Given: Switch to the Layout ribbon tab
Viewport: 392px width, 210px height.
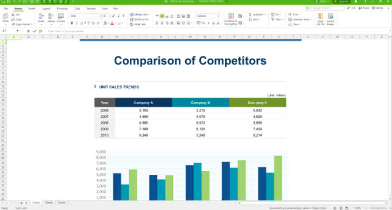Looking at the screenshot, I should [46, 8].
